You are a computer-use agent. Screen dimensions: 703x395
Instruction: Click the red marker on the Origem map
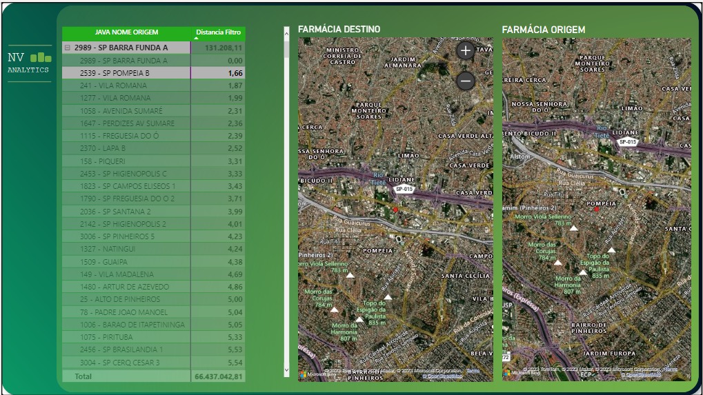(x=596, y=209)
